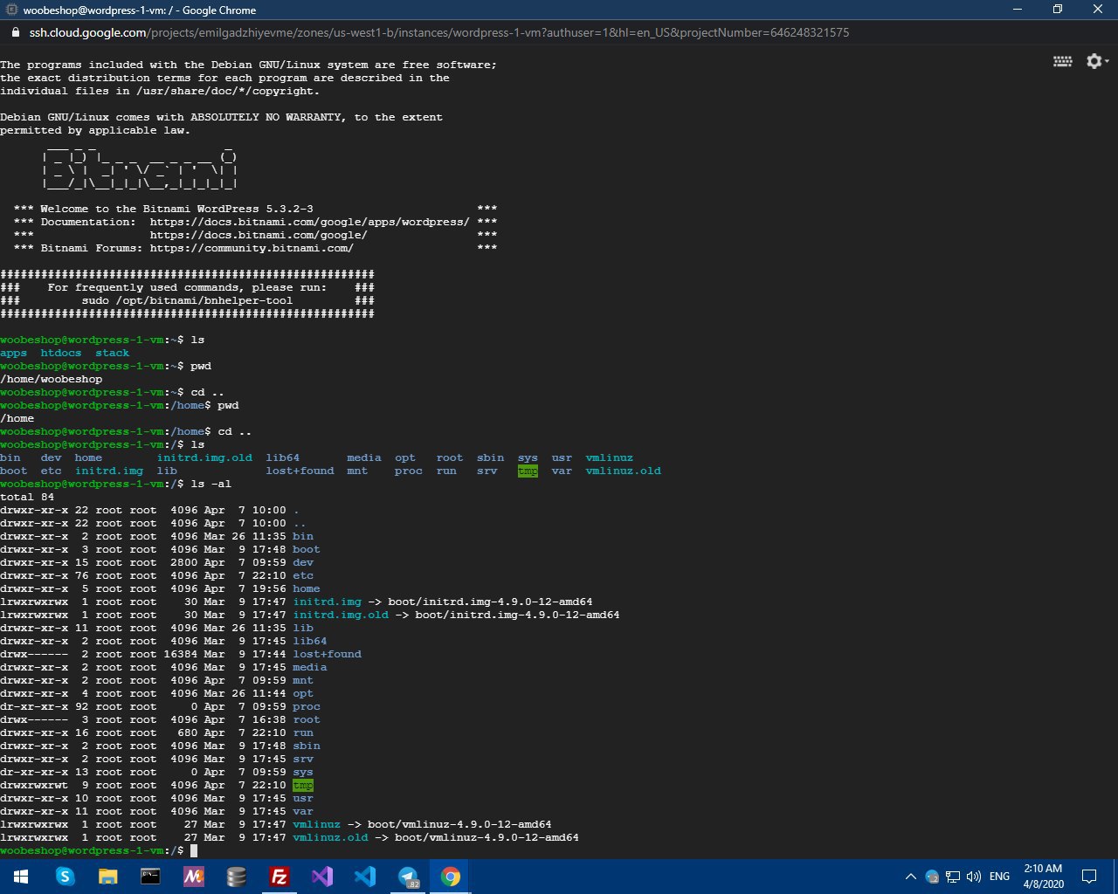Click the 'total 84' line

[x=27, y=497]
